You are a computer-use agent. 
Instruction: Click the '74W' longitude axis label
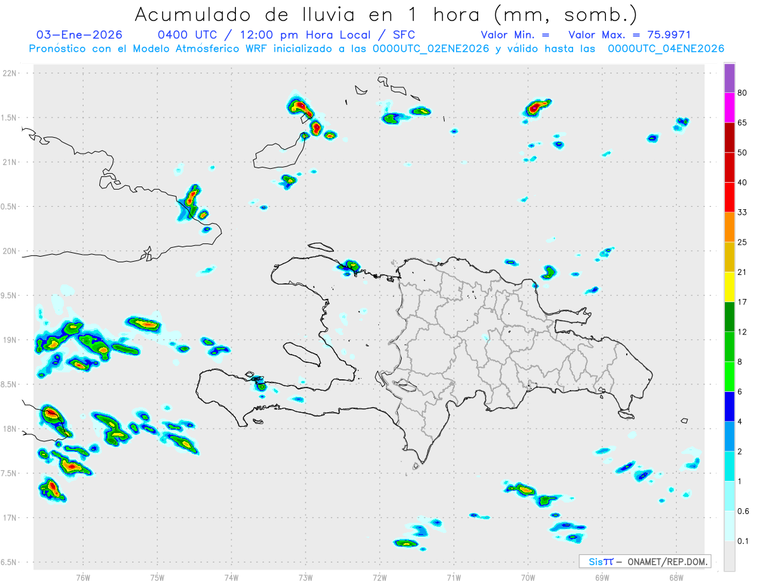(231, 578)
